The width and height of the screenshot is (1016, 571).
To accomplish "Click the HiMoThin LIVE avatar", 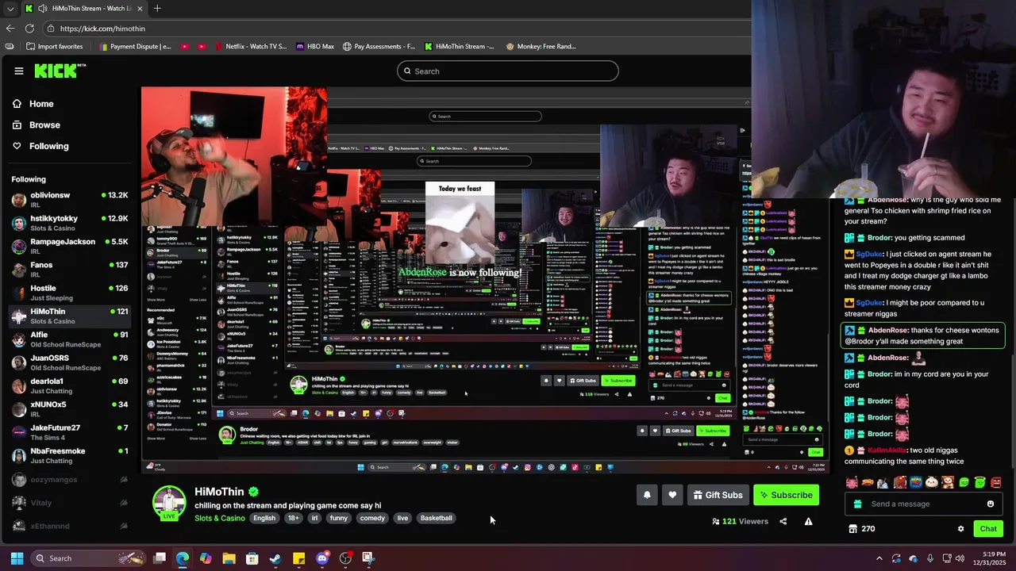I will point(169,504).
